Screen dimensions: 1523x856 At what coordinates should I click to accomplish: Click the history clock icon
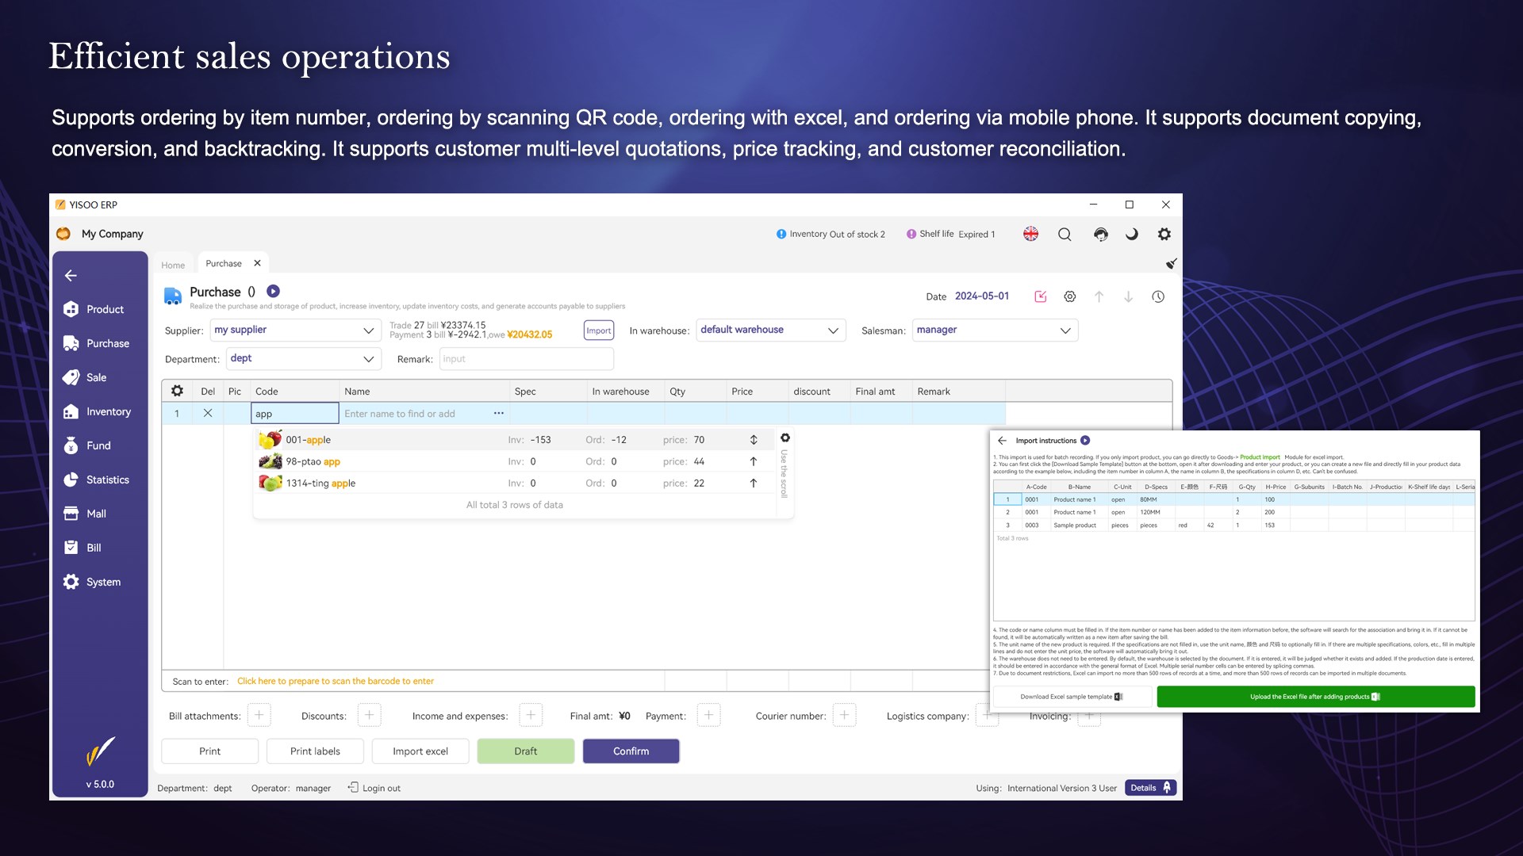1158,296
